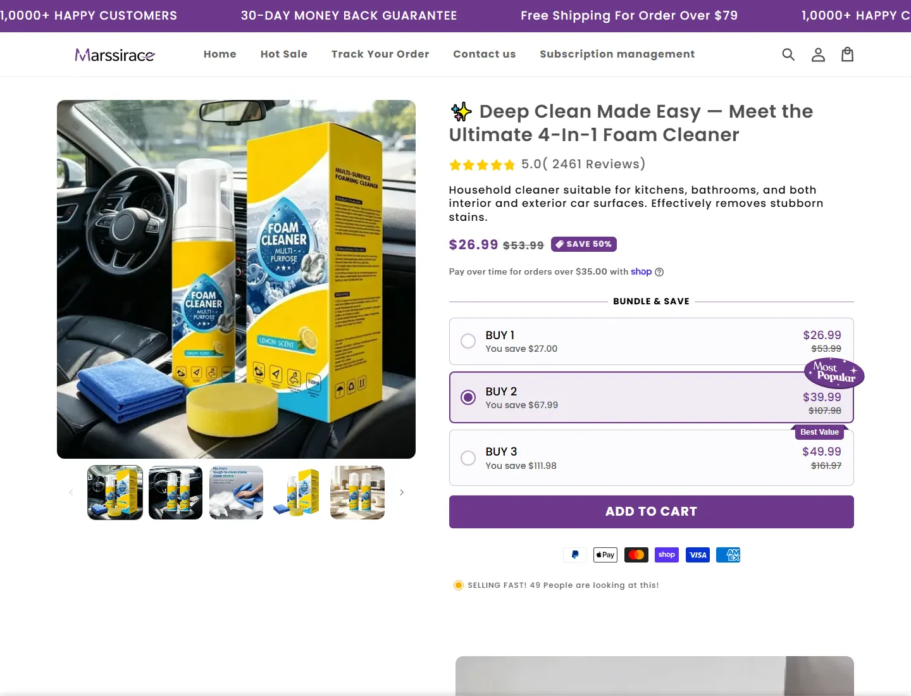This screenshot has width=911, height=696.
Task: Show previous product thumbnails with left arrow
Action: tap(71, 492)
